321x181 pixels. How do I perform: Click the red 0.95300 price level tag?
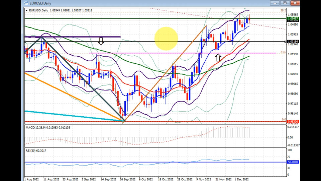tap(293, 121)
